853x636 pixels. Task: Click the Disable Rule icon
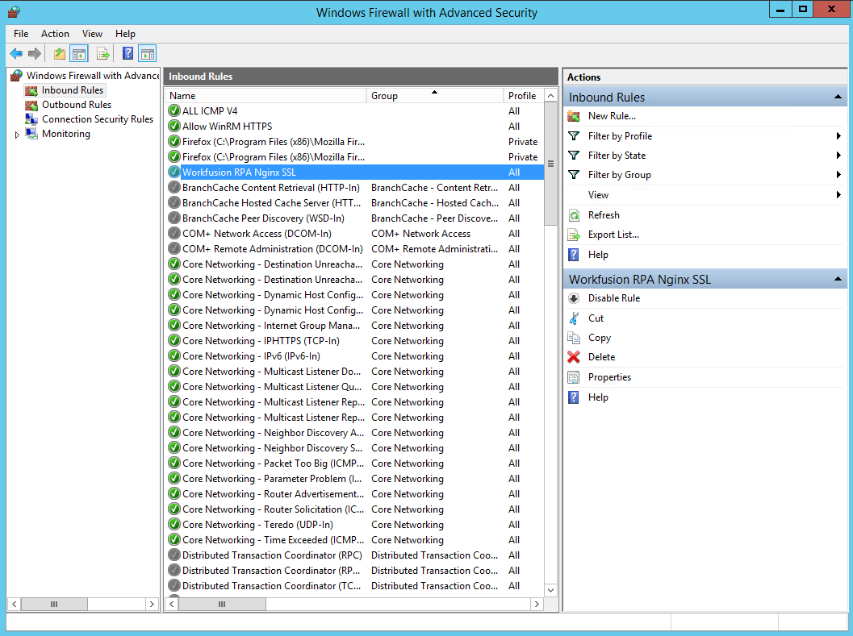[x=574, y=298]
